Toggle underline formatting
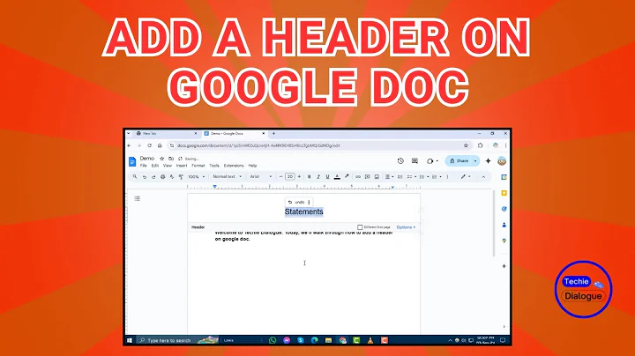The width and height of the screenshot is (635, 356). pos(327,177)
